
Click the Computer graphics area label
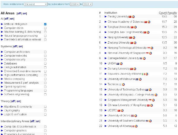point(15,130)
